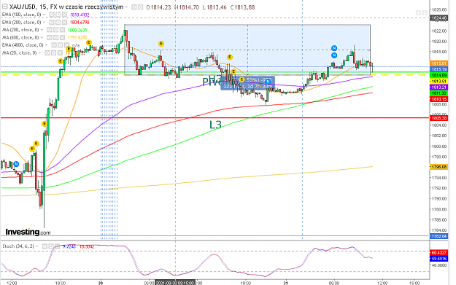
Task: Click the EMA (100, close, 0) legend label
Action: coord(22,15)
